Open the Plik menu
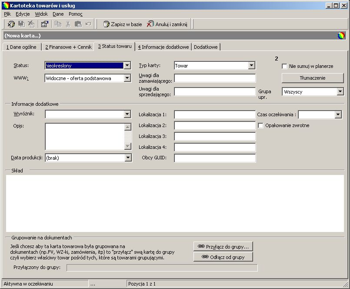This screenshot has width=350, height=289. (7, 14)
